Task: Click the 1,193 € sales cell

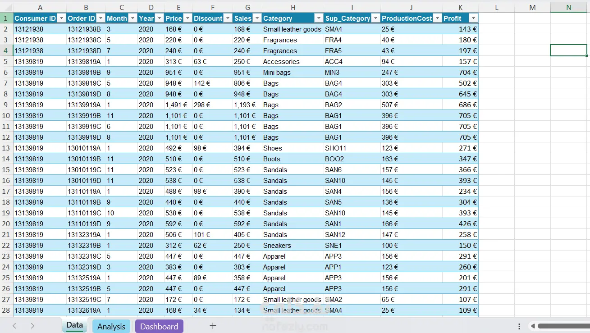Action: pos(247,105)
